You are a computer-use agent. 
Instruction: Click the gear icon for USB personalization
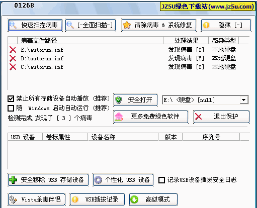98,180
